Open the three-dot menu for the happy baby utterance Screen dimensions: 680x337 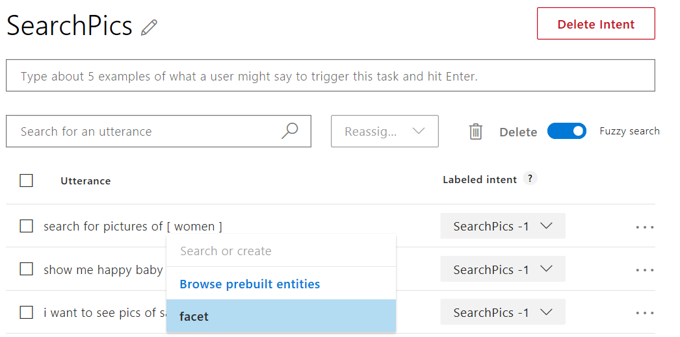tap(645, 270)
